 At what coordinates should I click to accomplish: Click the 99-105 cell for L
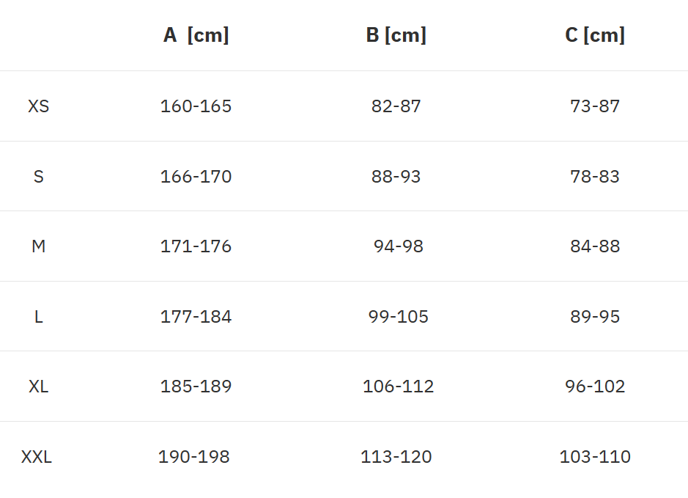point(399,317)
